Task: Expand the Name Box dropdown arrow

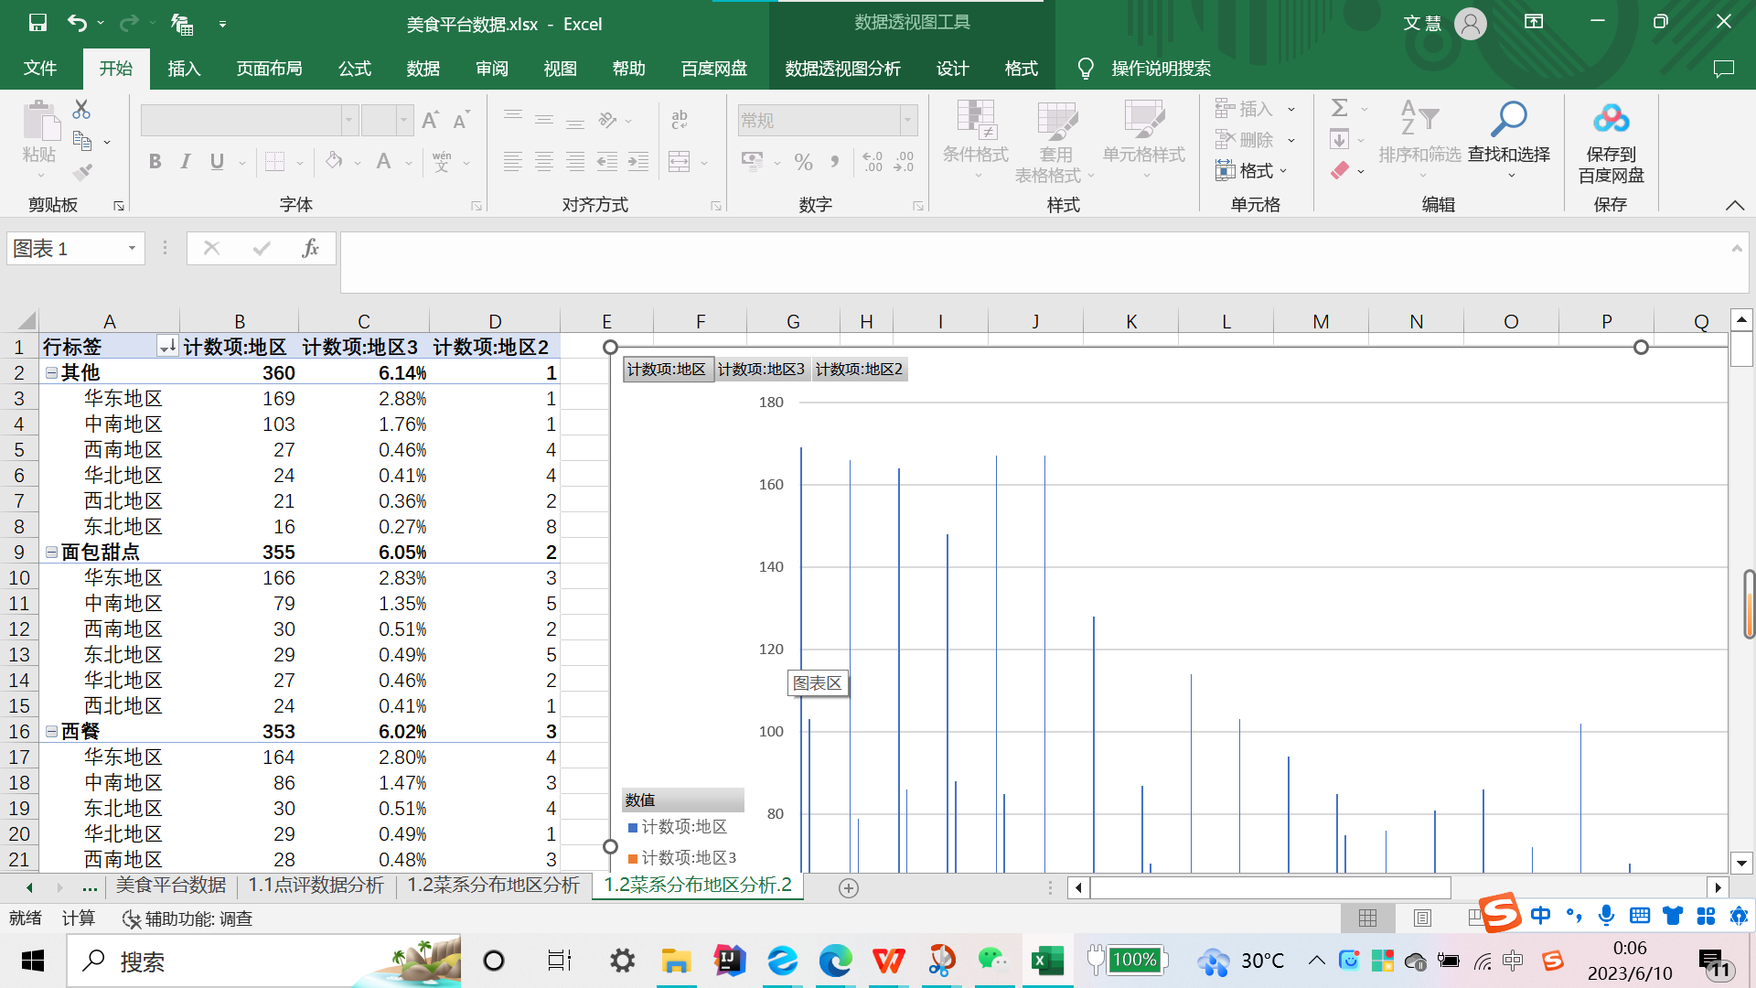Action: click(x=132, y=248)
